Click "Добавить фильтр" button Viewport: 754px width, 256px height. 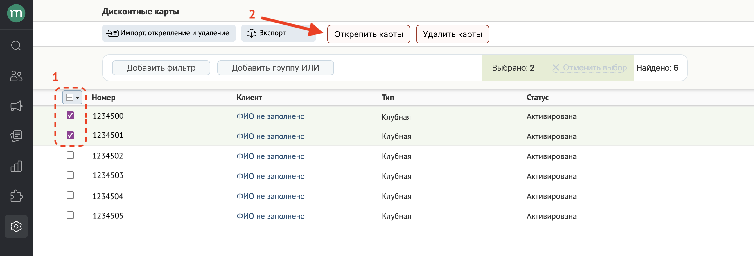tap(161, 68)
